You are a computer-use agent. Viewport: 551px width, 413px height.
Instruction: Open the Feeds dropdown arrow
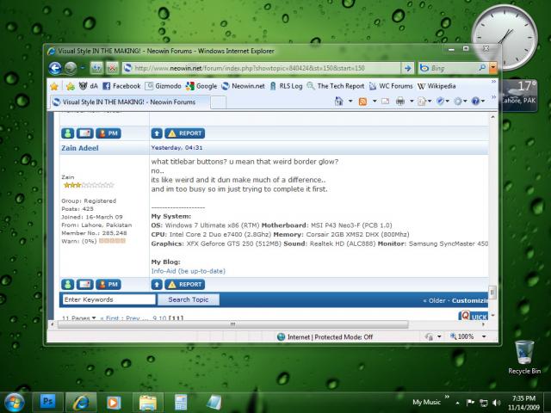[x=375, y=102]
